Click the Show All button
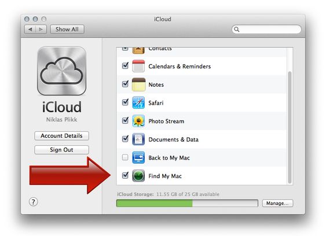Viewport: 326px width, 236px height. [67, 30]
